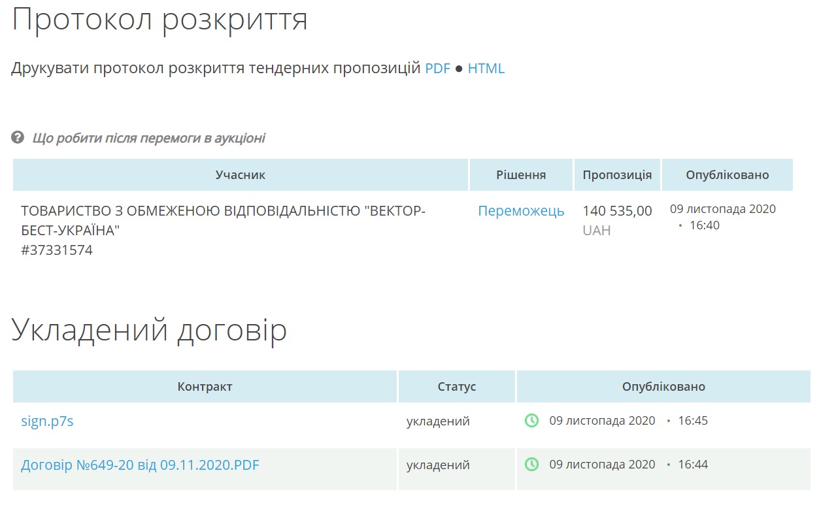Open "Що робити після перемоги в аукціоні" help
819x509 pixels.
[x=148, y=138]
